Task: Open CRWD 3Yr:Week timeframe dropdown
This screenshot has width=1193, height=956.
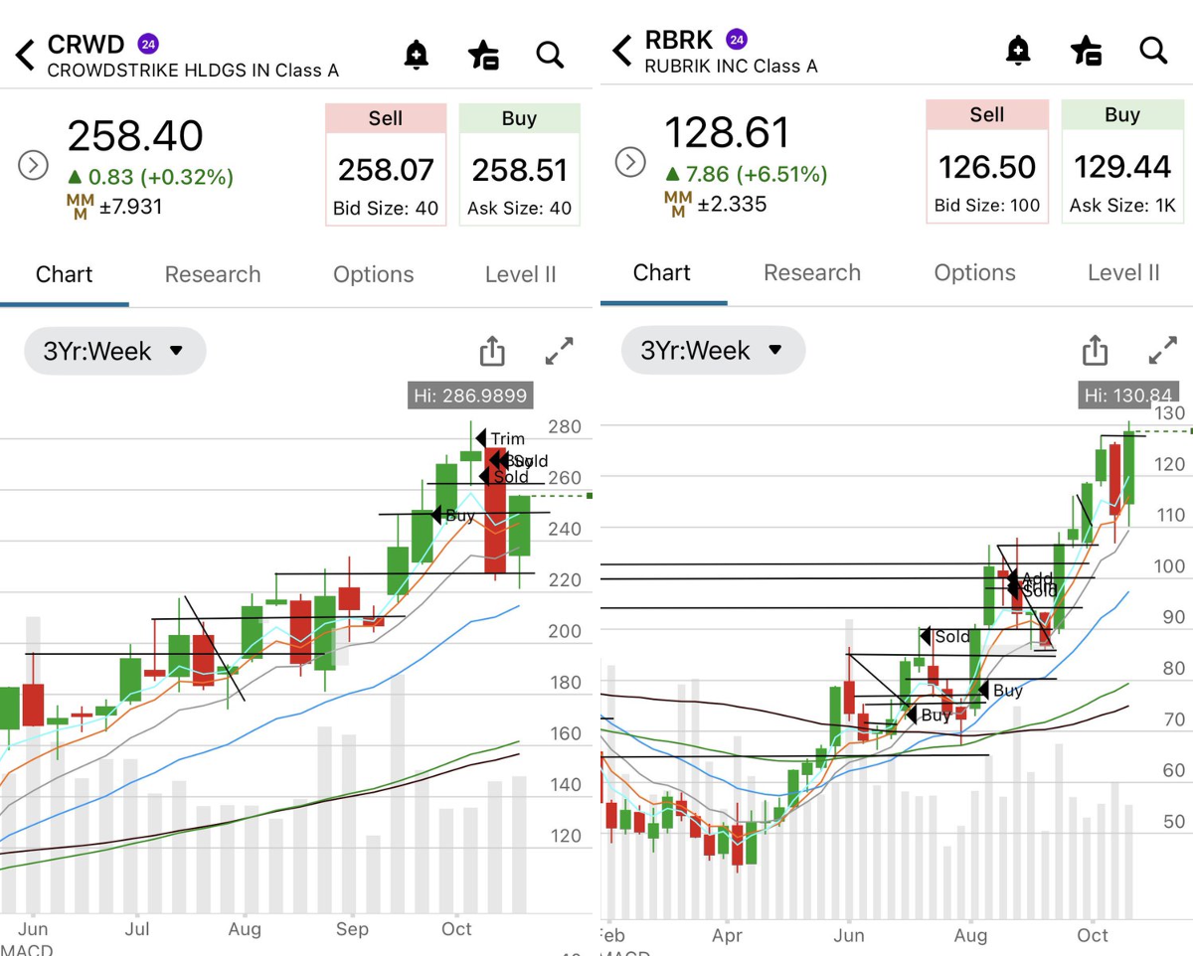Action: (x=114, y=351)
